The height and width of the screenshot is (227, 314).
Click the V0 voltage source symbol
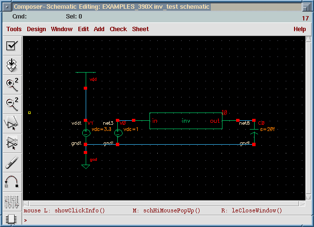(x=118, y=133)
